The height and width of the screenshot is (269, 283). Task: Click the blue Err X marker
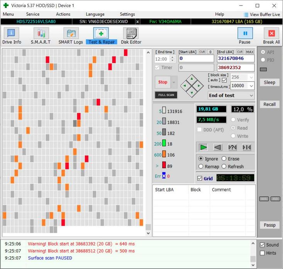pos(164,175)
